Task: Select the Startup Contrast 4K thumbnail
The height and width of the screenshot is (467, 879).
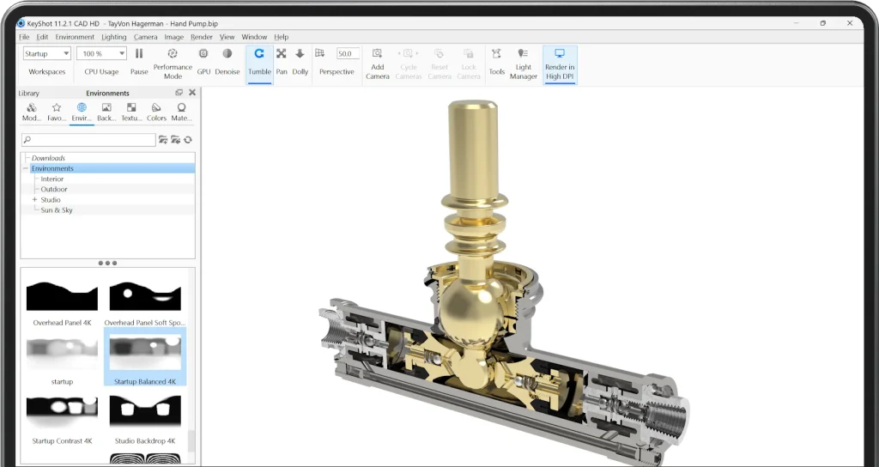Action: [62, 415]
